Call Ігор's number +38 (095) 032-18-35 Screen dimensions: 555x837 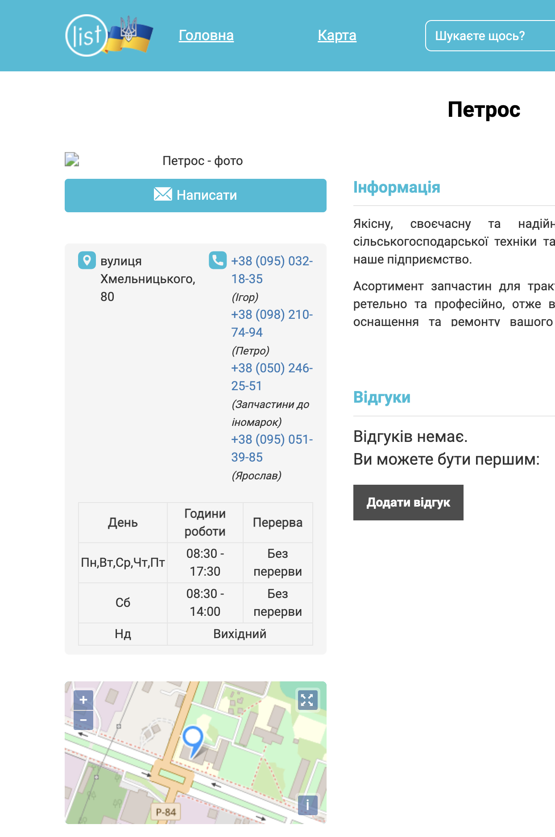point(272,270)
